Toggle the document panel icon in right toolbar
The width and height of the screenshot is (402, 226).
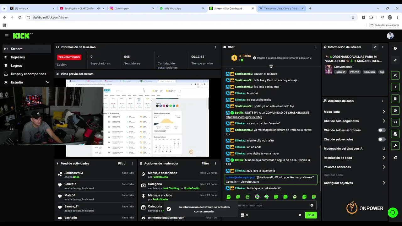click(395, 99)
